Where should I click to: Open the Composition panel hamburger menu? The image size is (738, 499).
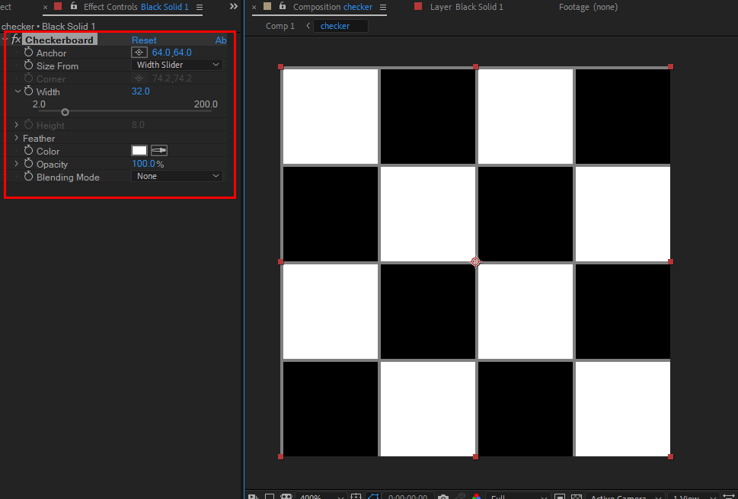382,7
